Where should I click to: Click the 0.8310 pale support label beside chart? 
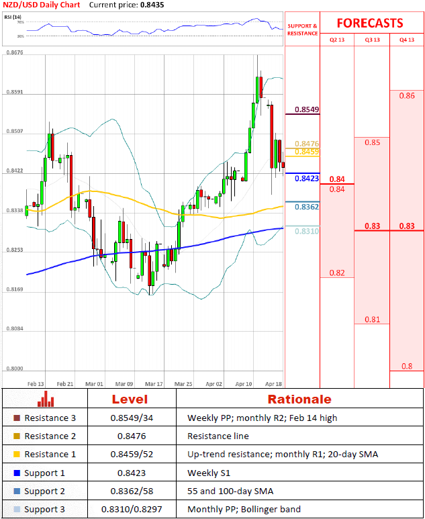307,231
